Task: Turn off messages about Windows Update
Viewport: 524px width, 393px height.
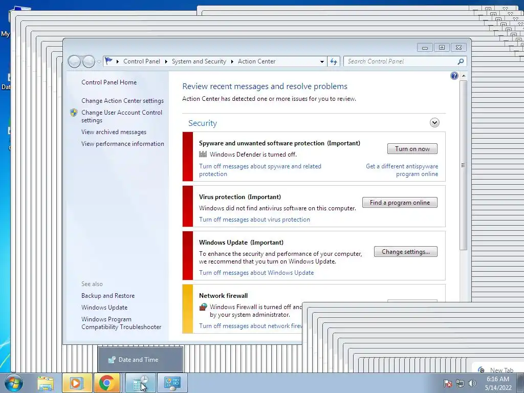Action: click(x=256, y=273)
